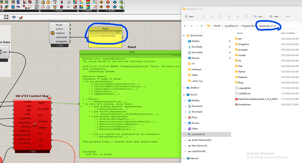Go back with the Explorer back arrow

pyautogui.click(x=185, y=26)
